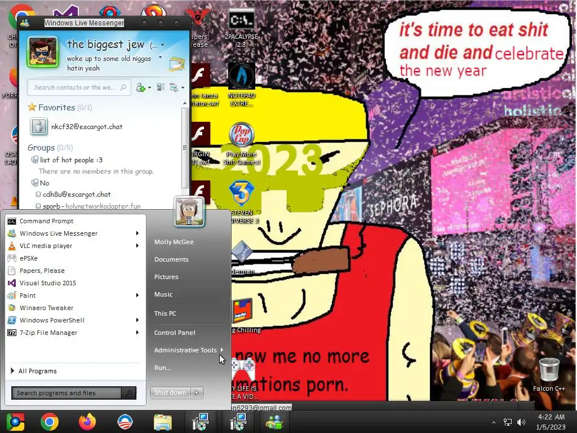
Task: Open the shut down options arrow
Action: pos(197,393)
